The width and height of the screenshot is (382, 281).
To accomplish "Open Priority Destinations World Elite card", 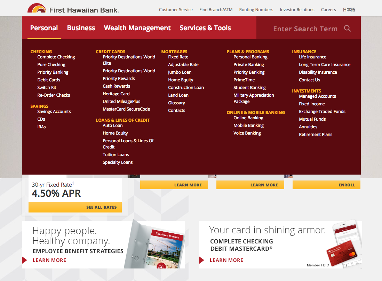I will 129,60.
